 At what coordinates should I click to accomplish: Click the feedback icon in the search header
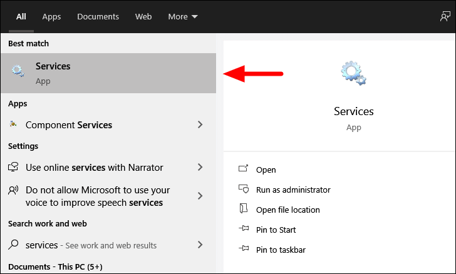tap(445, 16)
